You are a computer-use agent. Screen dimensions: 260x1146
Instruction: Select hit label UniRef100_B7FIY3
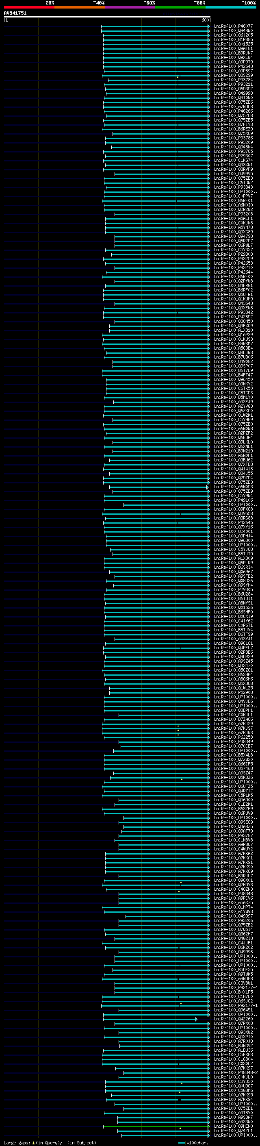[233, 124]
